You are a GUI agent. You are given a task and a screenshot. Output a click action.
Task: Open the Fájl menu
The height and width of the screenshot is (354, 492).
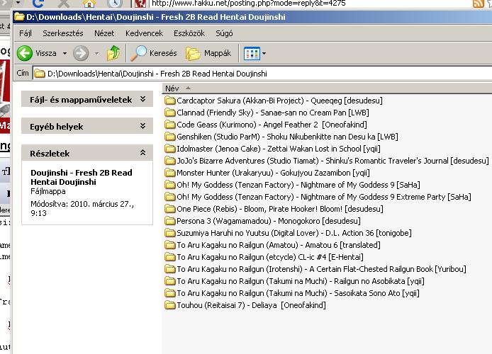pos(26,33)
